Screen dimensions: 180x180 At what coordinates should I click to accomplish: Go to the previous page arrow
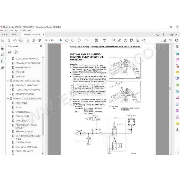[33, 40]
